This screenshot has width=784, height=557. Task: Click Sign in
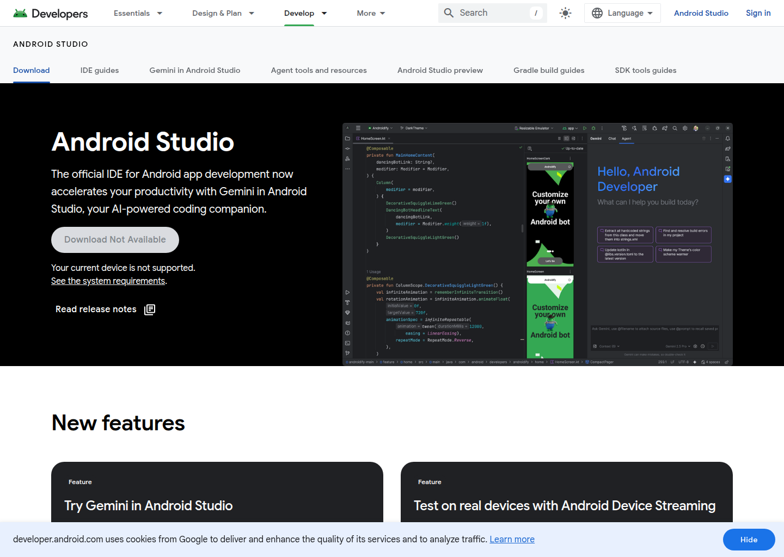pos(758,13)
